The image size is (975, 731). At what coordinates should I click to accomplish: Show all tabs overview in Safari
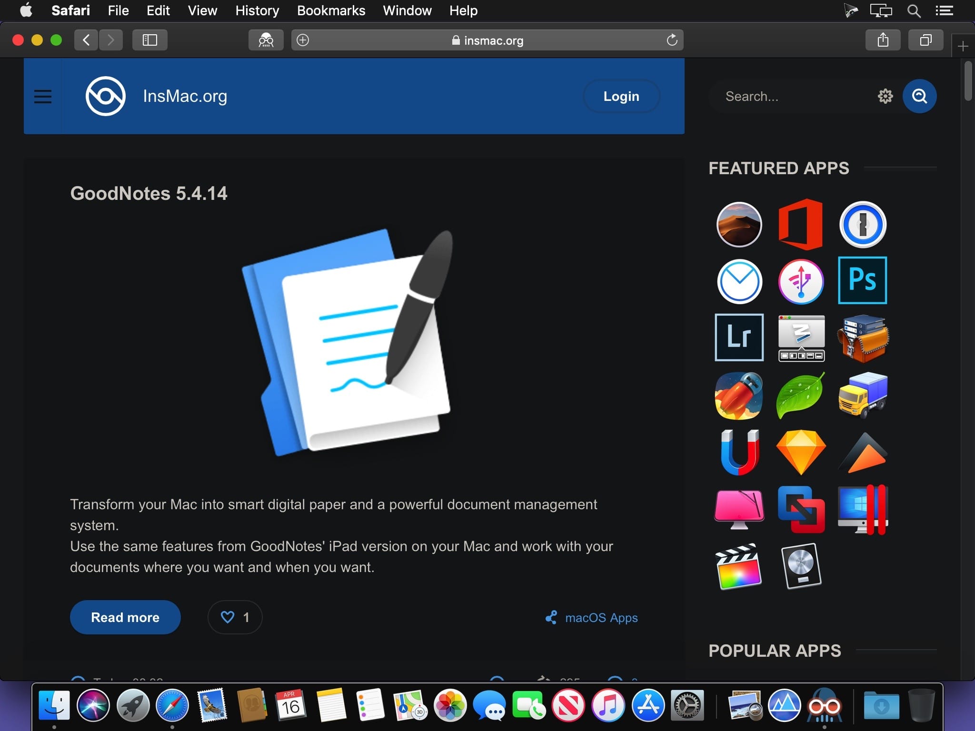tap(925, 40)
